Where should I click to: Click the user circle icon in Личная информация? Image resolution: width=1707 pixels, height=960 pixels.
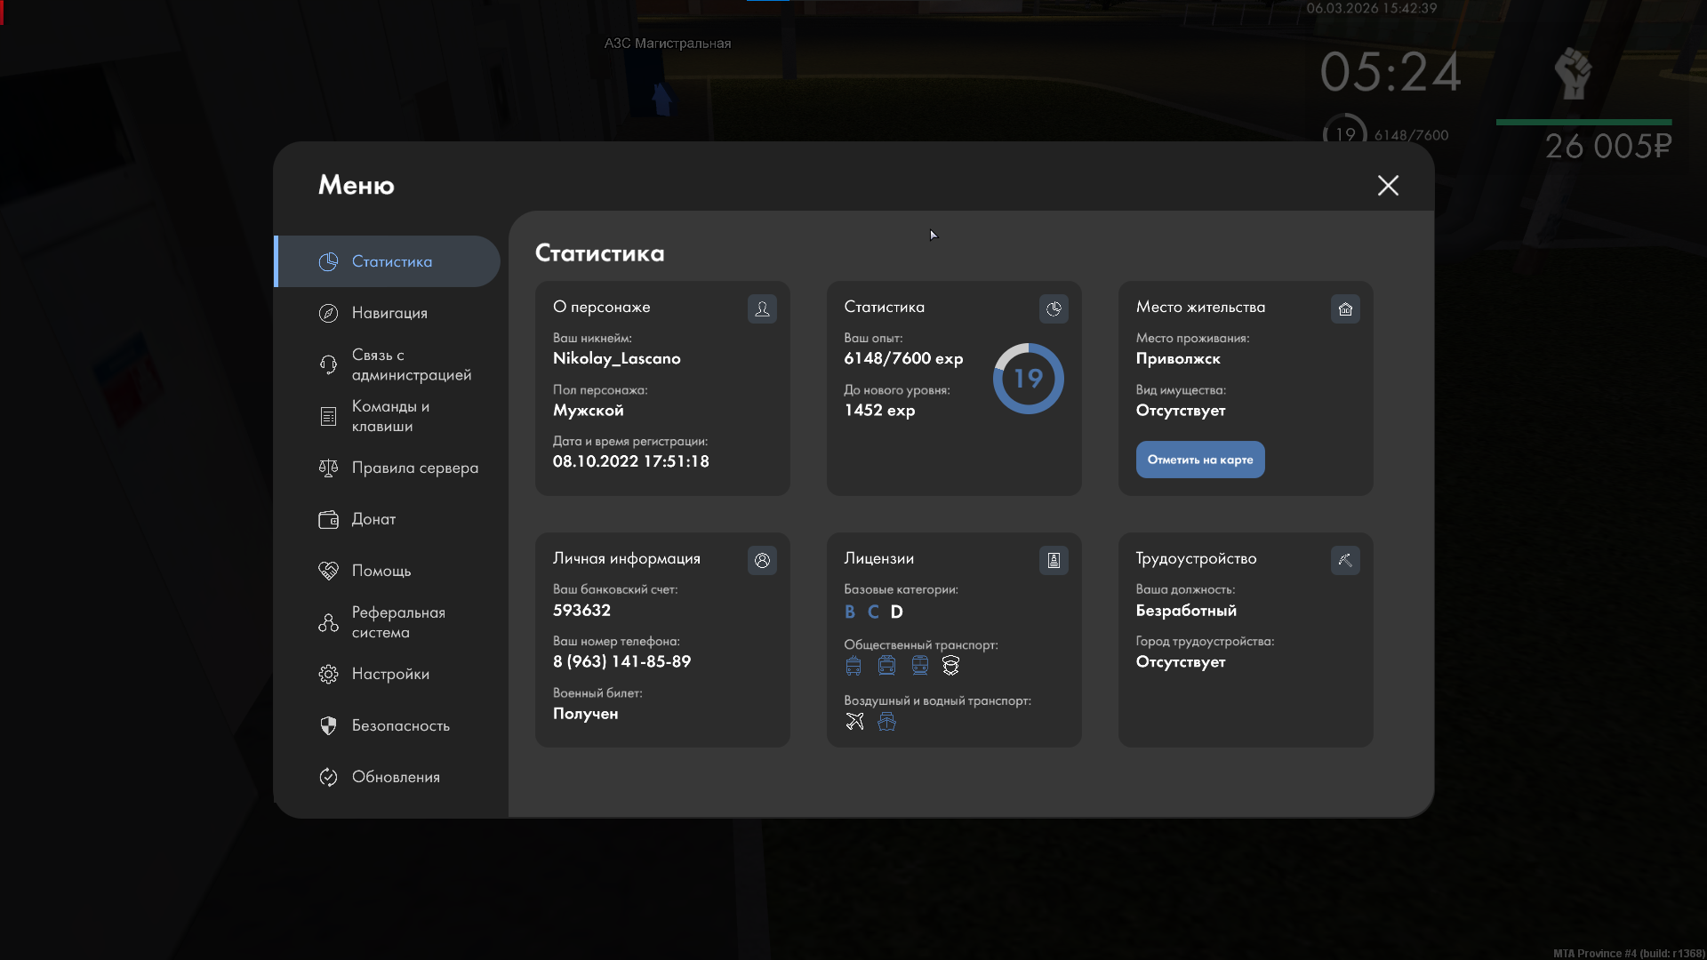pyautogui.click(x=762, y=560)
